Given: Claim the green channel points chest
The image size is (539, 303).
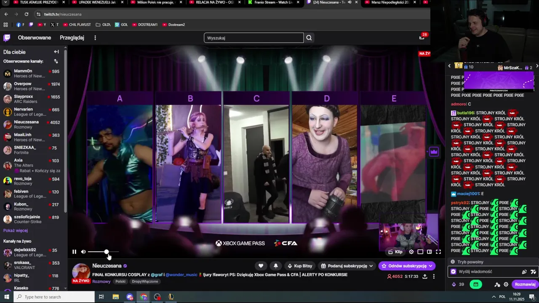Looking at the screenshot, I should pyautogui.click(x=476, y=284).
